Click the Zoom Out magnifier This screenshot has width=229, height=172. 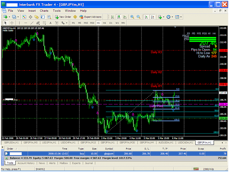pos(138,17)
